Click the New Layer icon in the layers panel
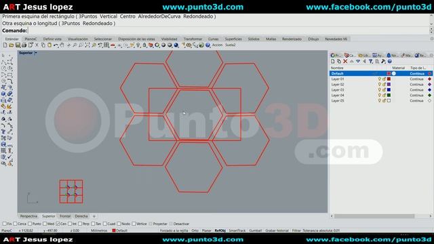Viewport: 434px width, 244px height. (333, 62)
